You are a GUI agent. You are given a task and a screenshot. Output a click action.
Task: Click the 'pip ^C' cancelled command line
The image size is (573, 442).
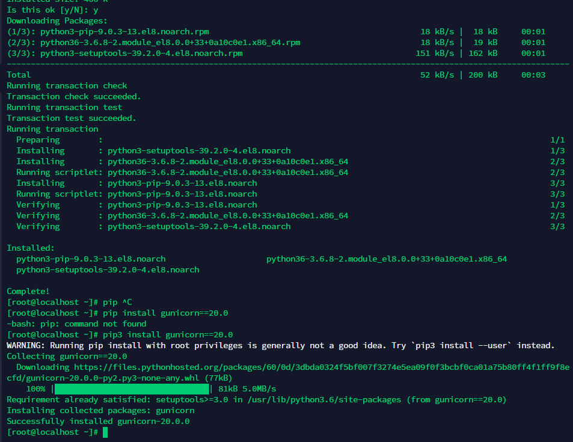[x=69, y=302]
